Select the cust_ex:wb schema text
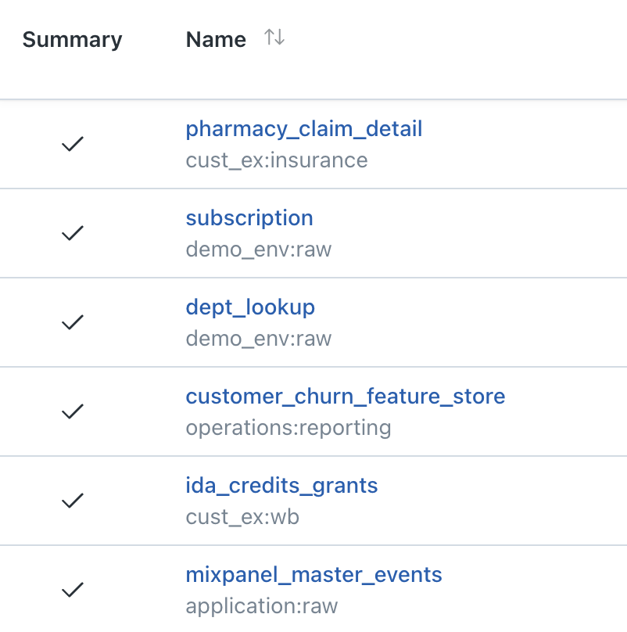Screen dimensions: 627x632 [x=242, y=517]
